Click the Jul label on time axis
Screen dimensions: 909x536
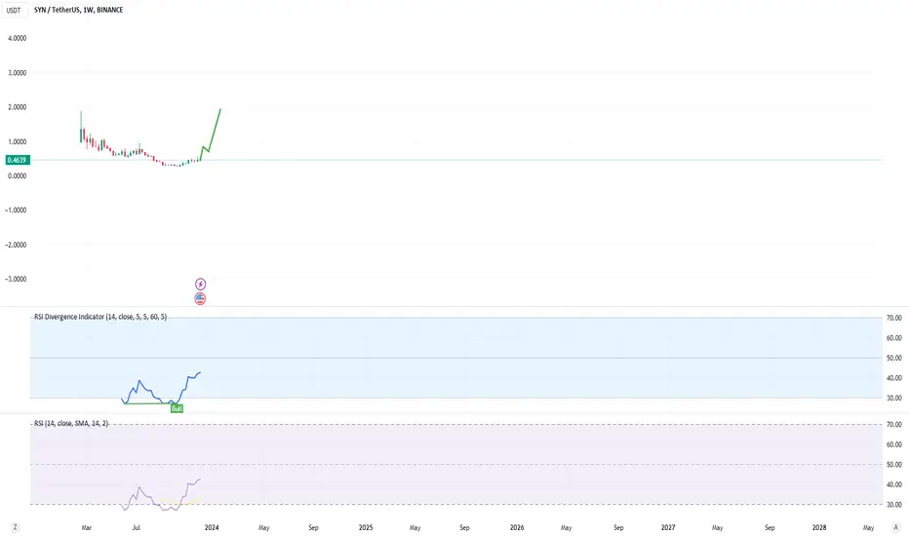coord(137,527)
